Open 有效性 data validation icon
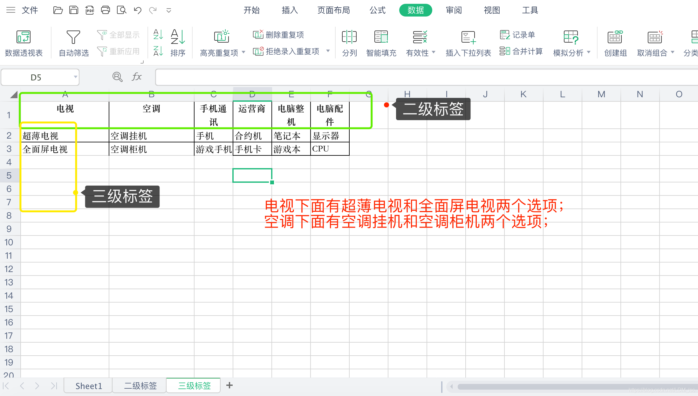The image size is (698, 396). coord(420,37)
